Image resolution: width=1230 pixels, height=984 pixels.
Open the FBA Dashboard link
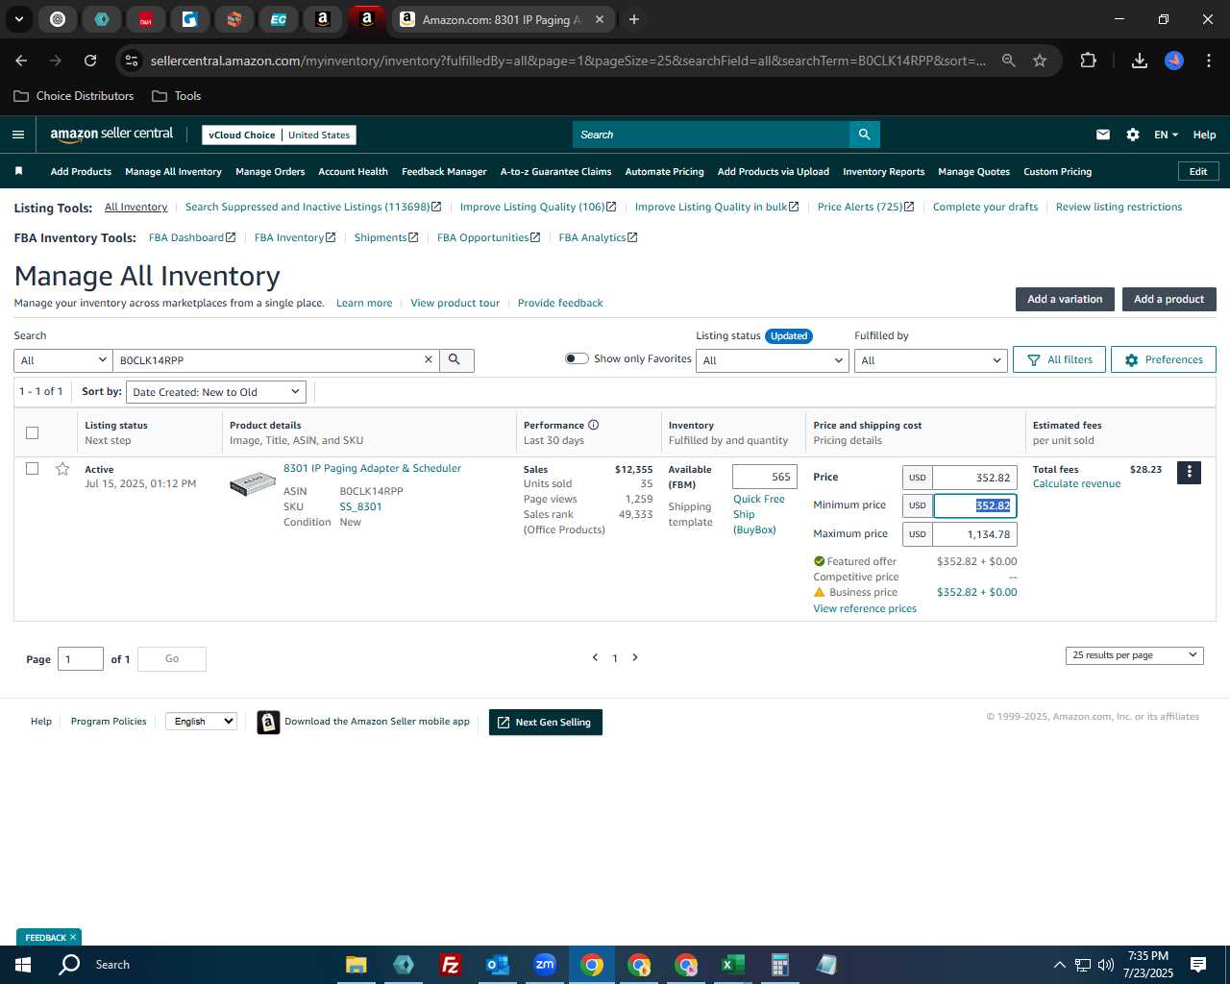point(192,237)
